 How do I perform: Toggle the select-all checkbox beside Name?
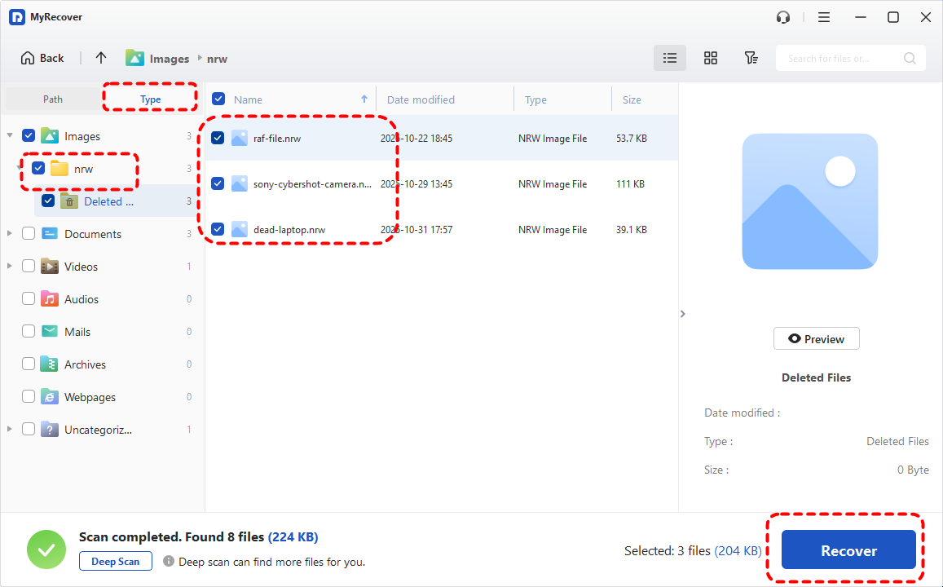(x=218, y=99)
